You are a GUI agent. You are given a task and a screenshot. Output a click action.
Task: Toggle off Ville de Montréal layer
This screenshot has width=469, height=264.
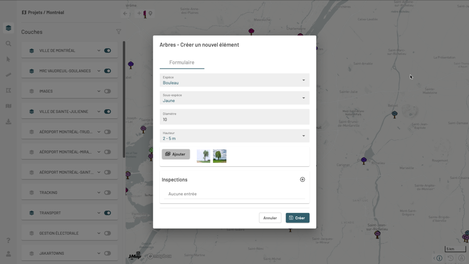(107, 51)
